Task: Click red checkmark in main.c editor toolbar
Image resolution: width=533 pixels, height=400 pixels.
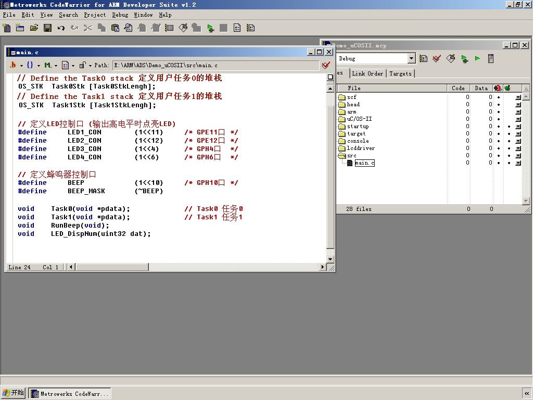Action: point(326,65)
